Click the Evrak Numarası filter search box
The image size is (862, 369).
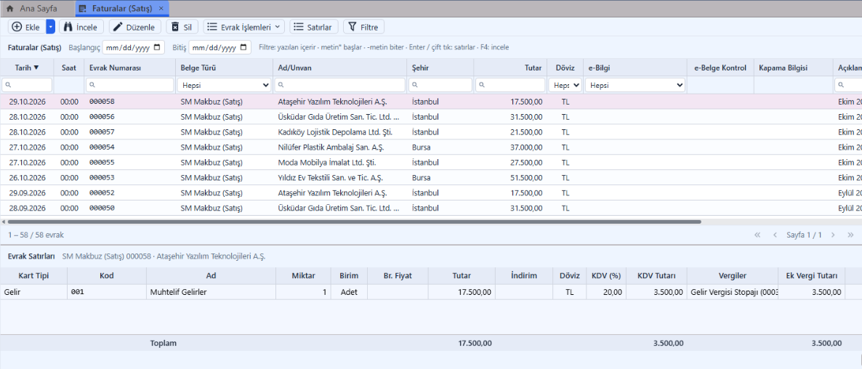[x=129, y=85]
